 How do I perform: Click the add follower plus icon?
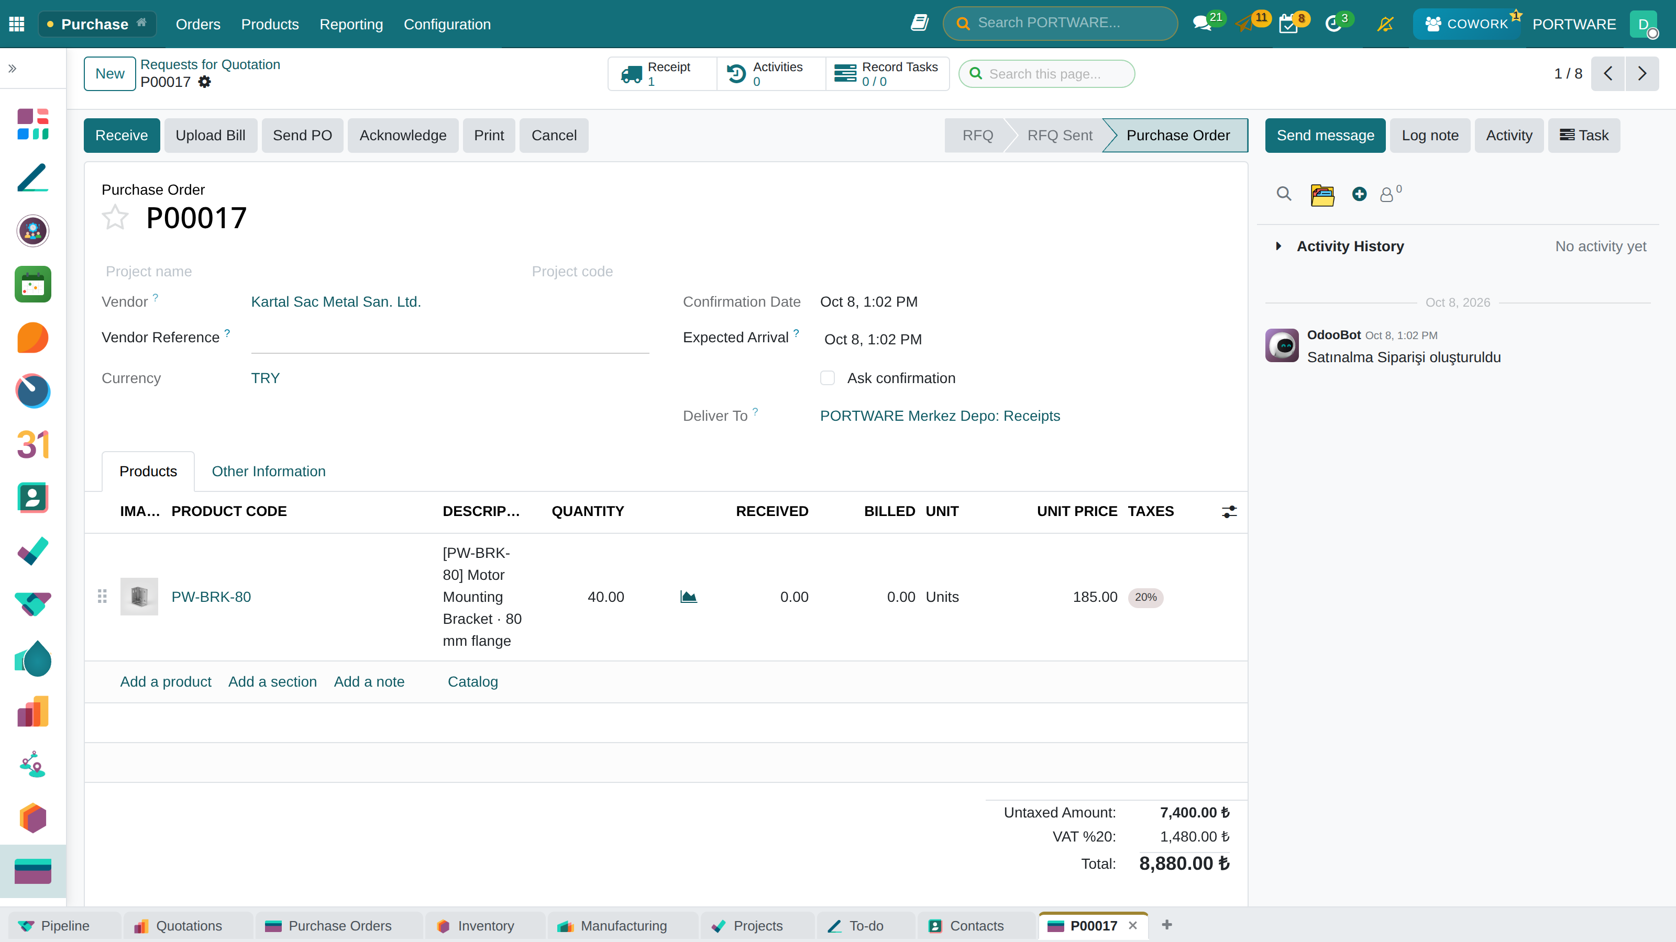tap(1359, 194)
